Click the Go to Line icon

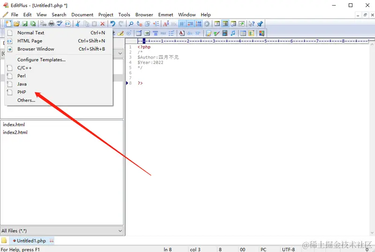(x=156, y=24)
